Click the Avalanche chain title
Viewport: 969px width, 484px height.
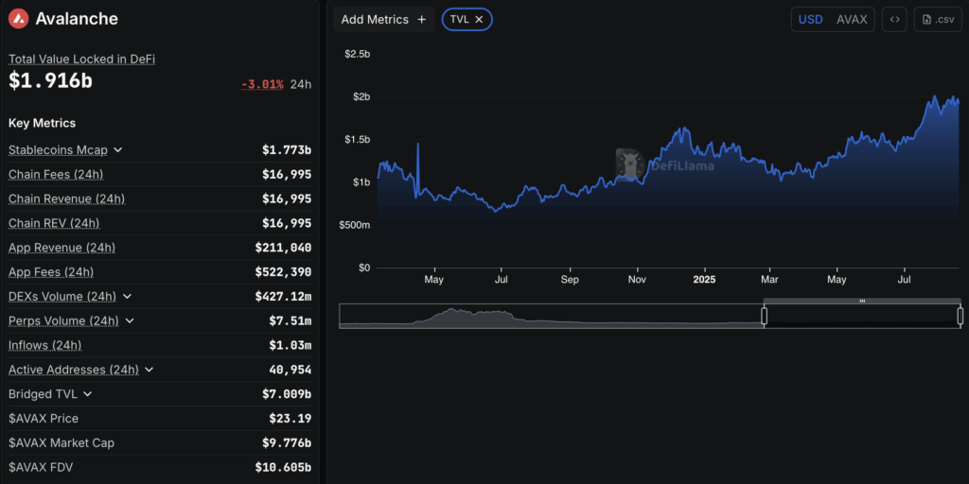click(77, 19)
